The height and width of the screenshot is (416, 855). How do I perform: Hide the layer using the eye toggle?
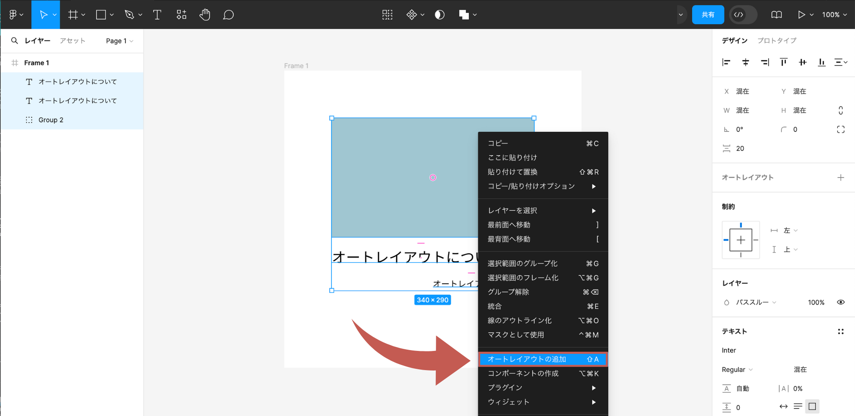tap(841, 302)
